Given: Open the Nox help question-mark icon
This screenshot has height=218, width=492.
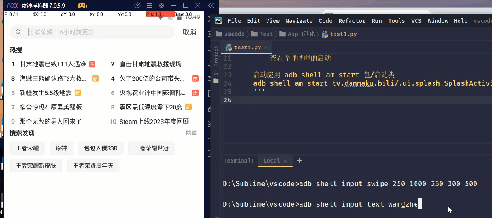Looking at the screenshot, I should click(137, 5).
